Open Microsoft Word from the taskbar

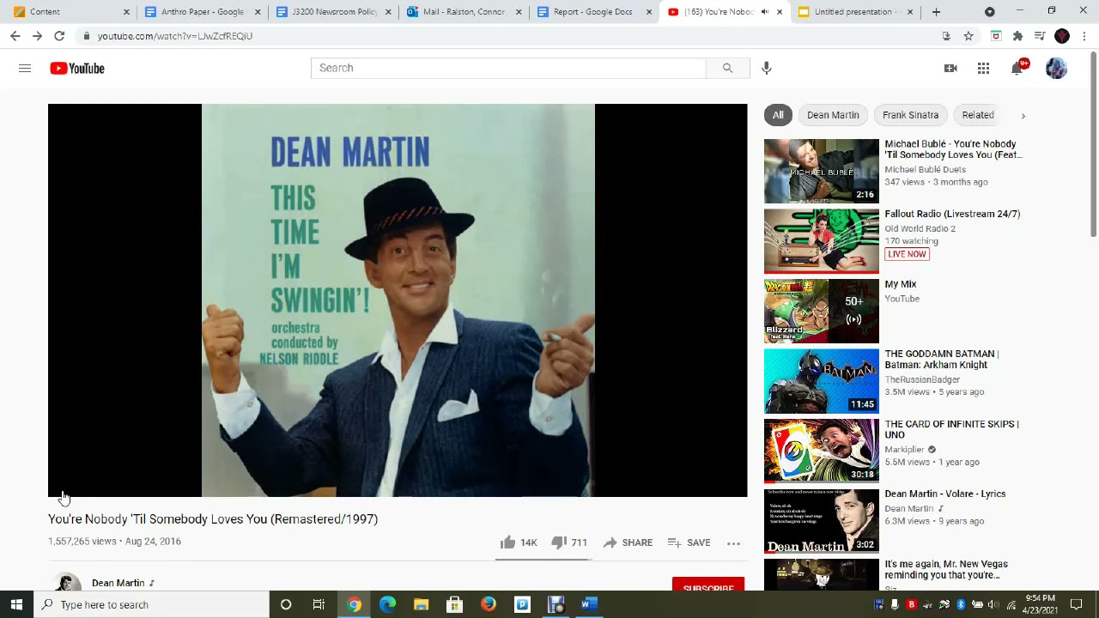589,604
